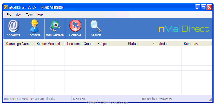Click the '1280 x 800' status text
Screen dimensions: 215x105
[x=79, y=99]
